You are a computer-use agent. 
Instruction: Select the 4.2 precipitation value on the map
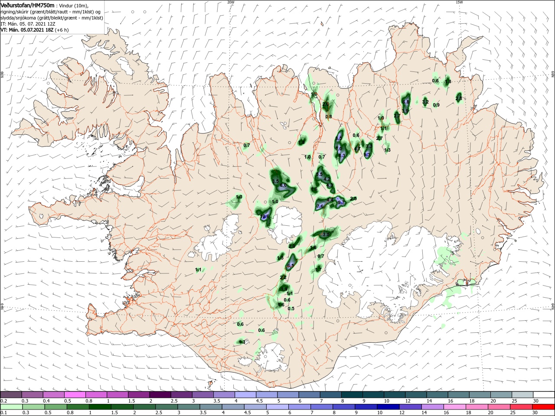[327, 179]
